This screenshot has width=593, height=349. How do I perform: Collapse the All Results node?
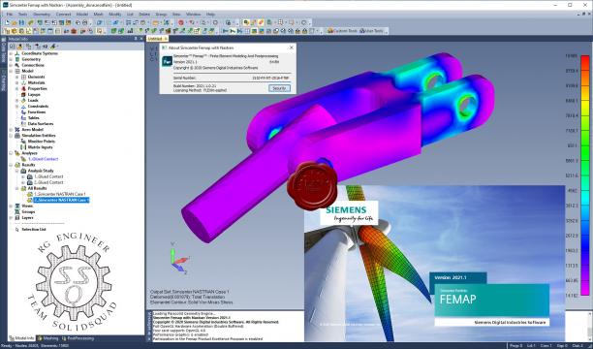[x=17, y=188]
